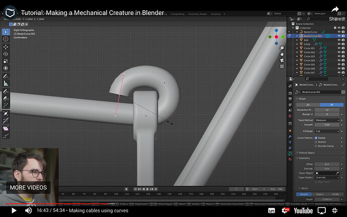Image resolution: width=347 pixels, height=217 pixels.
Task: Expand the BezierCurve outliner item
Action: pos(297,32)
